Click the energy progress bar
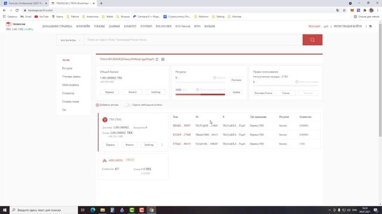 201,82
